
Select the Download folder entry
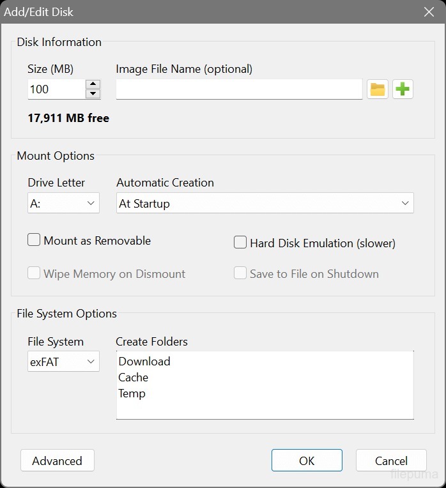144,362
